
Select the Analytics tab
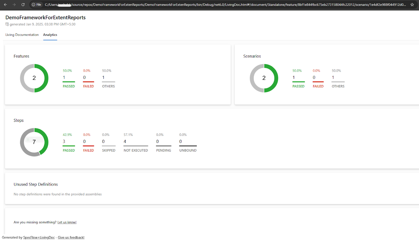pos(50,35)
